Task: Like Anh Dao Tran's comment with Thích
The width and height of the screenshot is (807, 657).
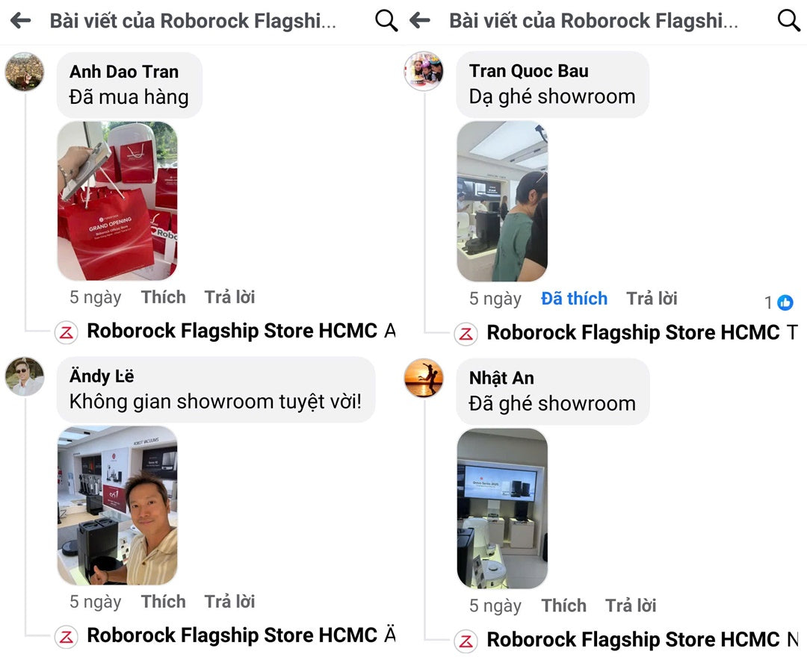Action: click(163, 297)
